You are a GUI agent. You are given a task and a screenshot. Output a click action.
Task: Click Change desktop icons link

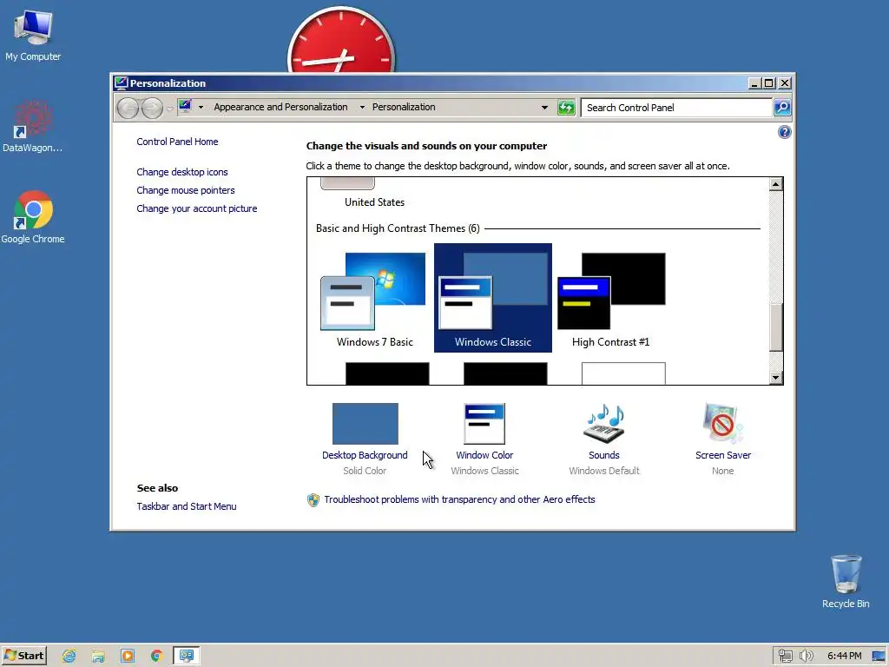click(x=182, y=172)
